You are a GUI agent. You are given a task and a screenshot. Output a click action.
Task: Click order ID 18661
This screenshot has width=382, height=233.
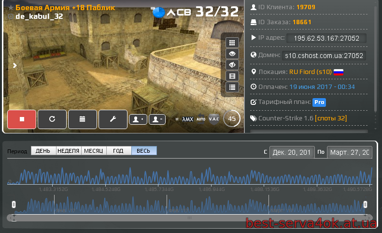302,22
